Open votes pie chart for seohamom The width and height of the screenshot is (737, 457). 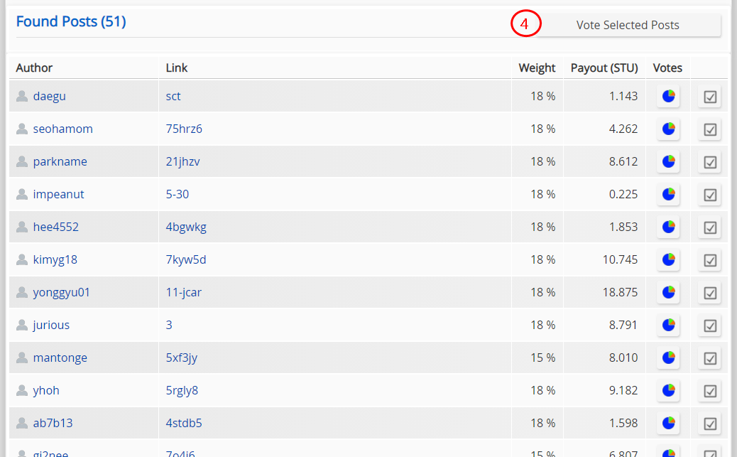click(x=668, y=129)
